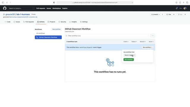This screenshot has width=190, height=107.
Task: Click the New workflow button
Action: point(56,29)
